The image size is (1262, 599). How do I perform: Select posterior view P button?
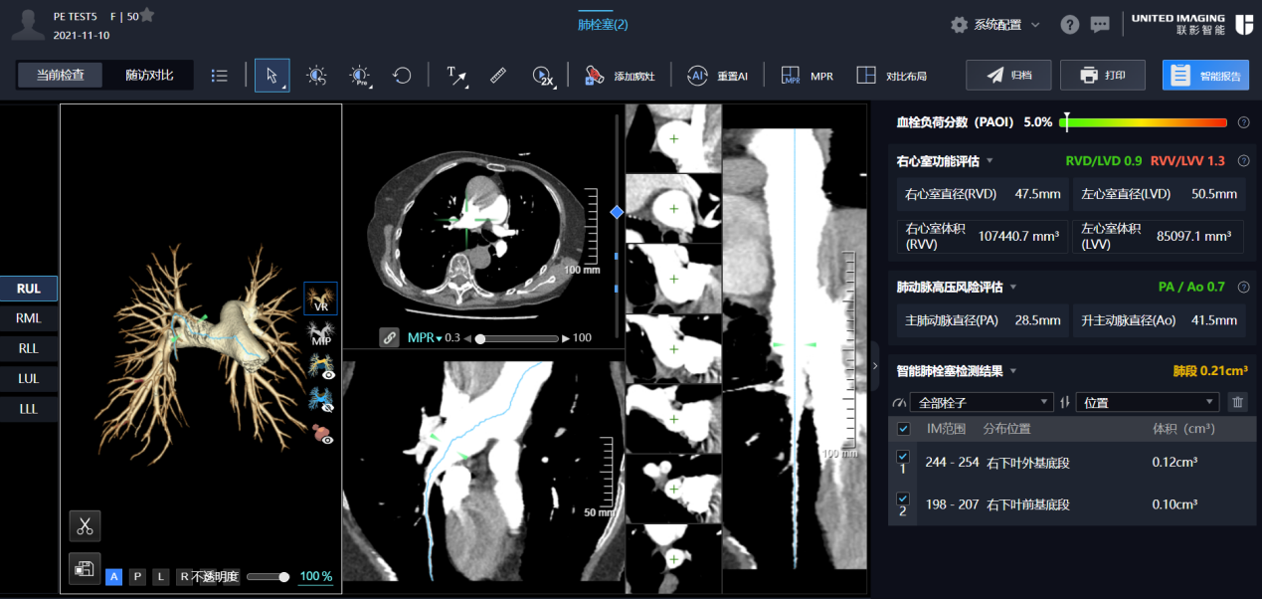click(137, 576)
